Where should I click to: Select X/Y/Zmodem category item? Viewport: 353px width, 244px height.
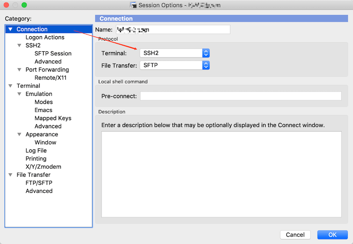tap(43, 167)
